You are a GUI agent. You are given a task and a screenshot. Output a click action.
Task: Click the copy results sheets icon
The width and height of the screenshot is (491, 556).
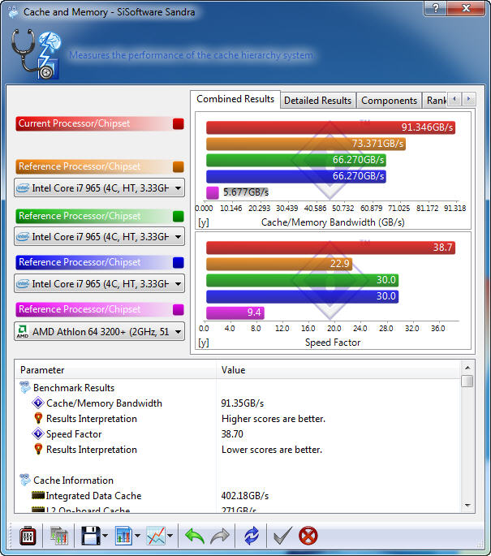pyautogui.click(x=59, y=536)
